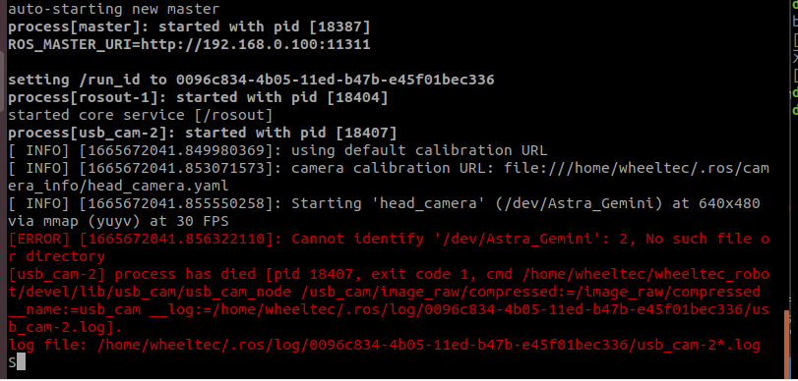Click the 'Cannot identify' error message text
The width and height of the screenshot is (798, 381).
tap(357, 239)
